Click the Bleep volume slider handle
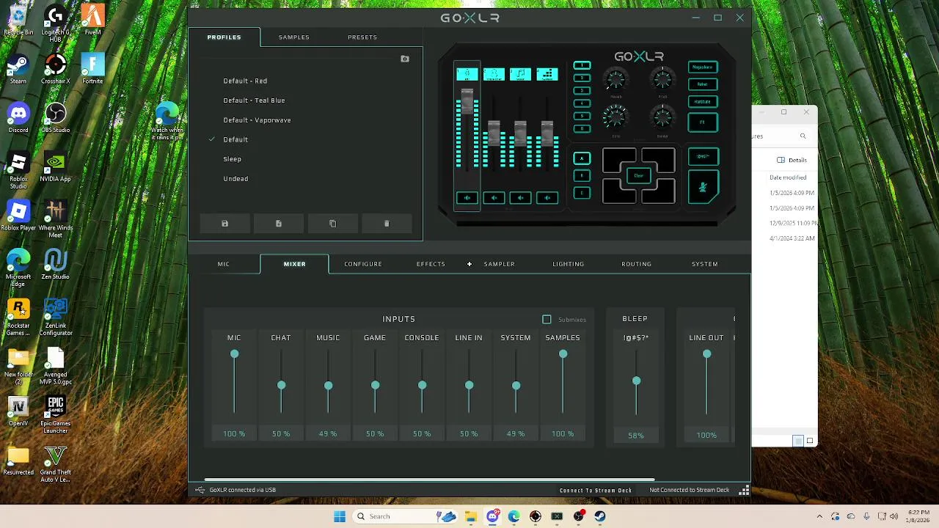 636,381
